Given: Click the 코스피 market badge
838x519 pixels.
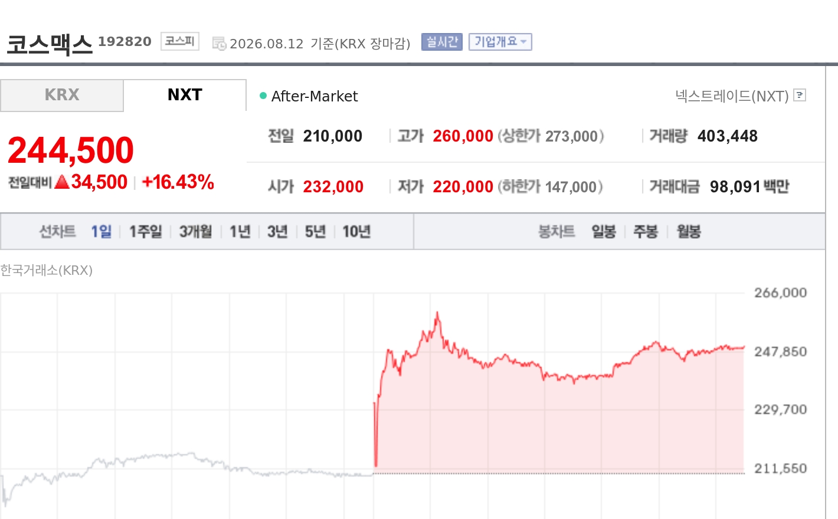Looking at the screenshot, I should pos(180,41).
